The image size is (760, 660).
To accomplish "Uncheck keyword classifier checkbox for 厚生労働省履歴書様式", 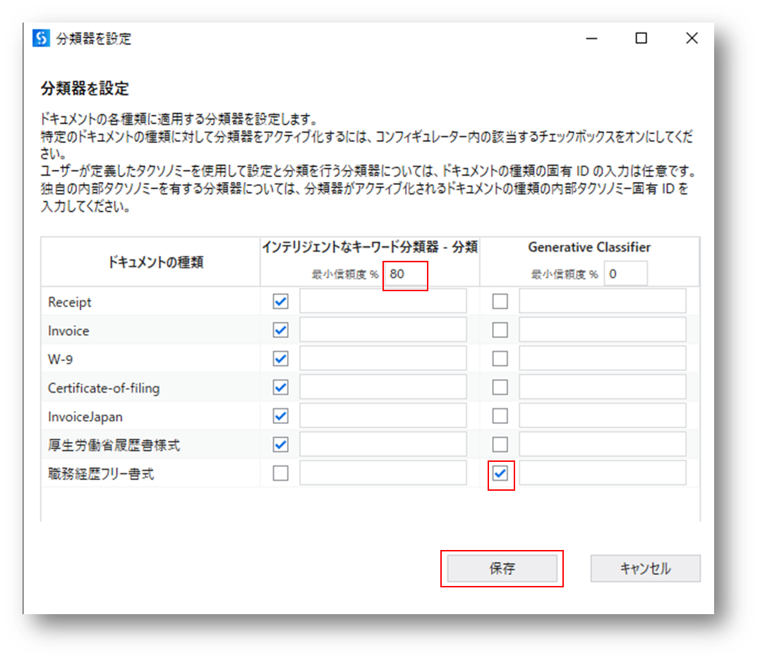I will (281, 444).
